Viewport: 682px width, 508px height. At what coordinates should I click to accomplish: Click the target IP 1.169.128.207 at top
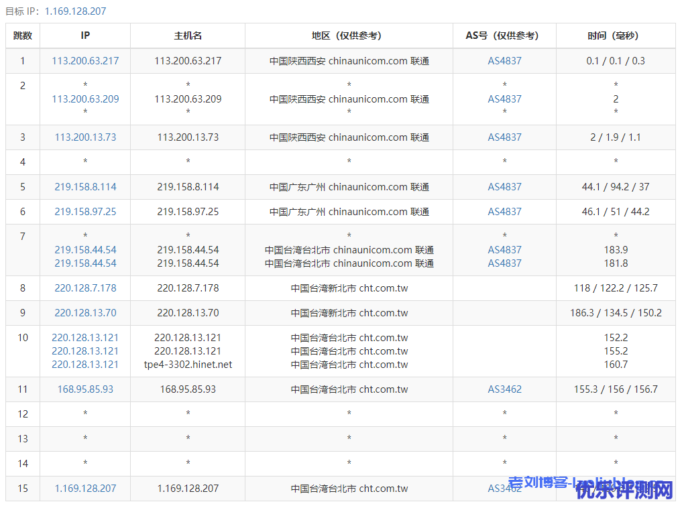(x=75, y=11)
